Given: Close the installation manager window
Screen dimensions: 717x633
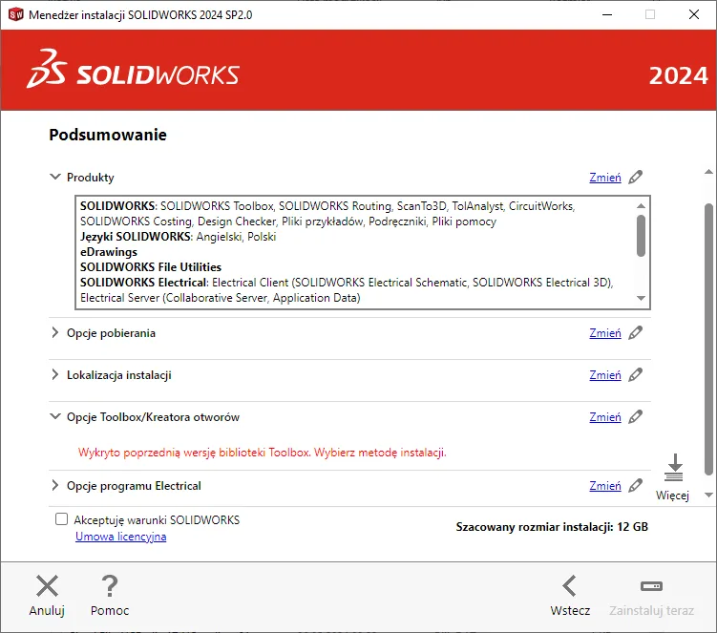Looking at the screenshot, I should point(694,14).
